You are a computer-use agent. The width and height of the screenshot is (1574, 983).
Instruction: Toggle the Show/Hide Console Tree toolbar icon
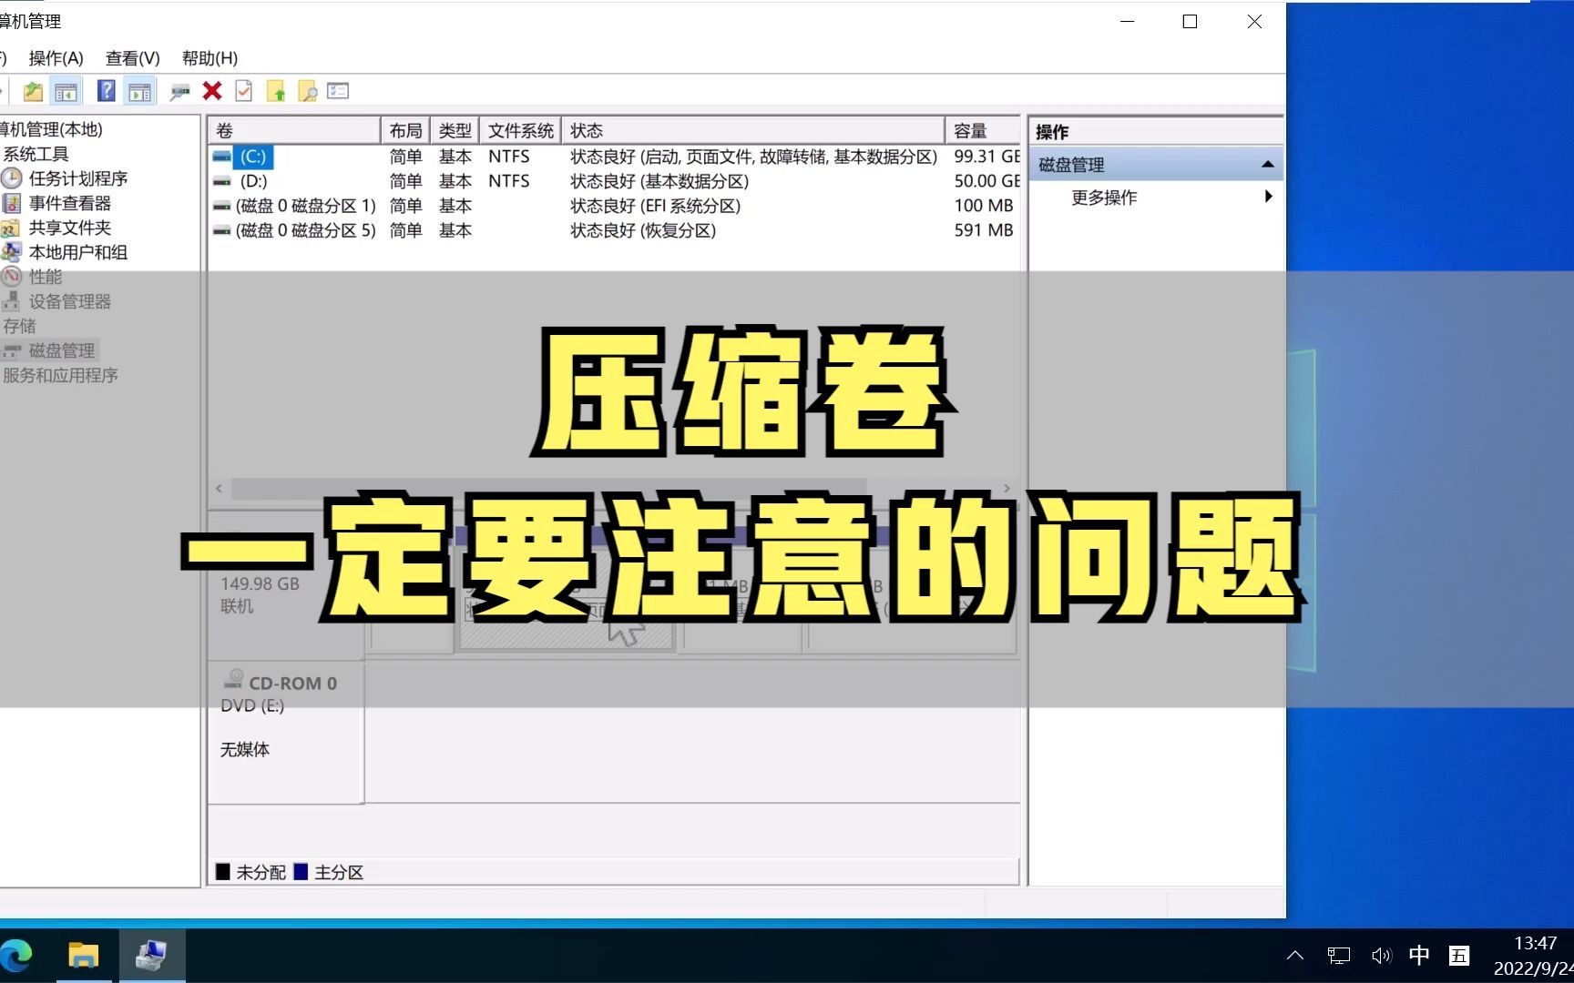point(66,91)
